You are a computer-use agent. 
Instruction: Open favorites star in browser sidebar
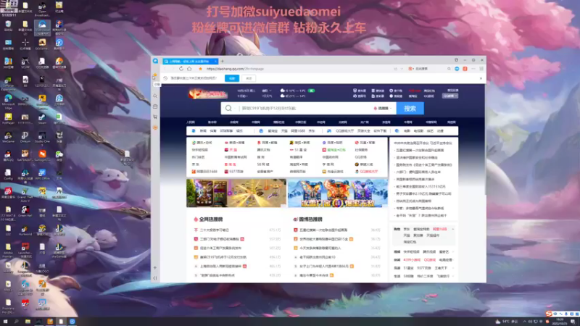tap(155, 75)
